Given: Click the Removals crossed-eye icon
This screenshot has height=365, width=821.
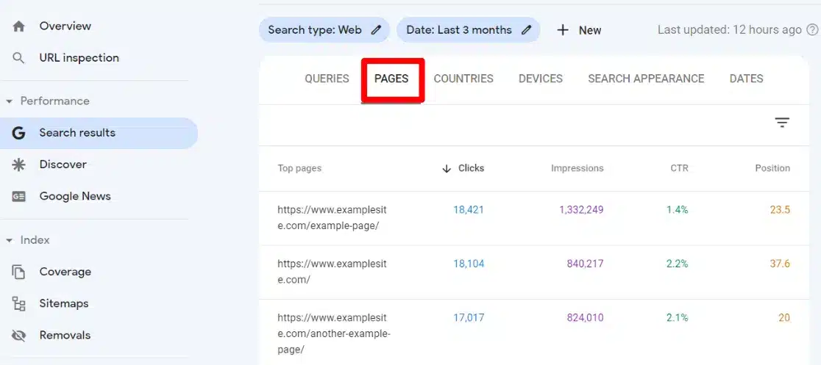Looking at the screenshot, I should [x=19, y=335].
